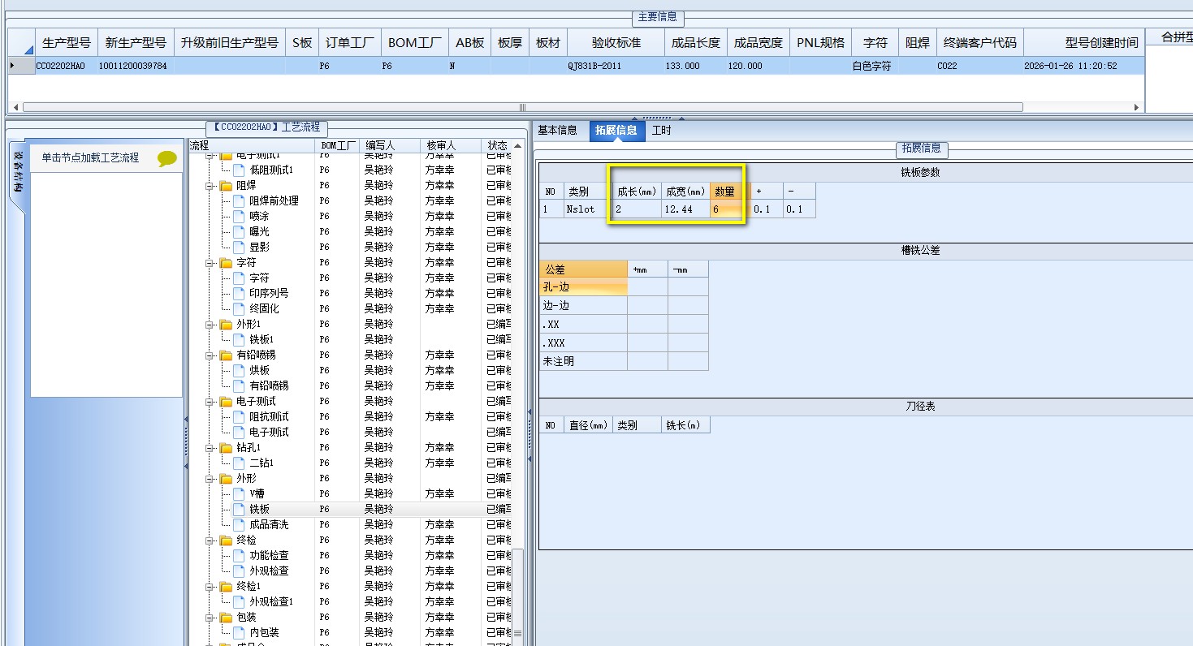This screenshot has width=1193, height=646.
Task: Click the 成宽(mm) cell showing 12.44
Action: click(x=685, y=209)
